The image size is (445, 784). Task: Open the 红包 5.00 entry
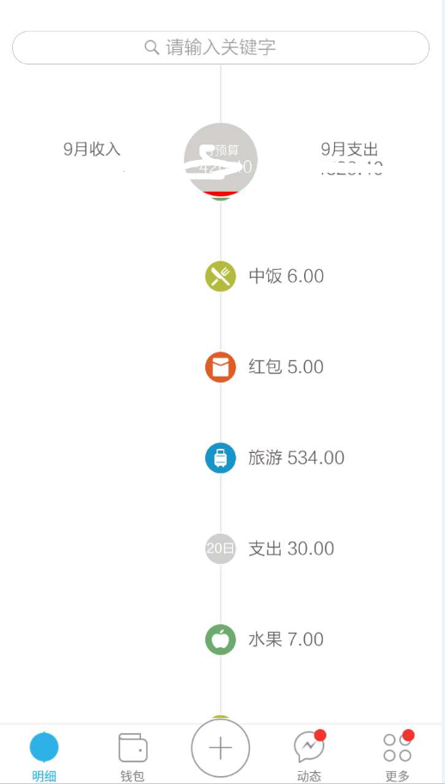pyautogui.click(x=286, y=367)
